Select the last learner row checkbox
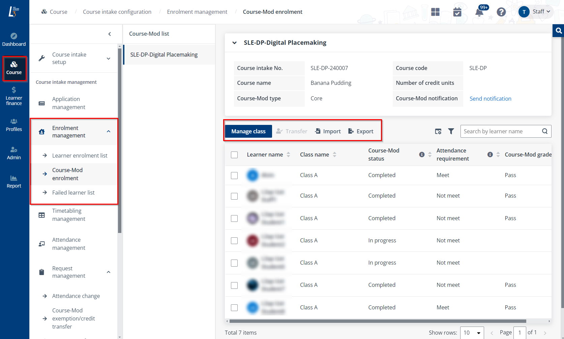The height and width of the screenshot is (339, 564). pos(234,308)
